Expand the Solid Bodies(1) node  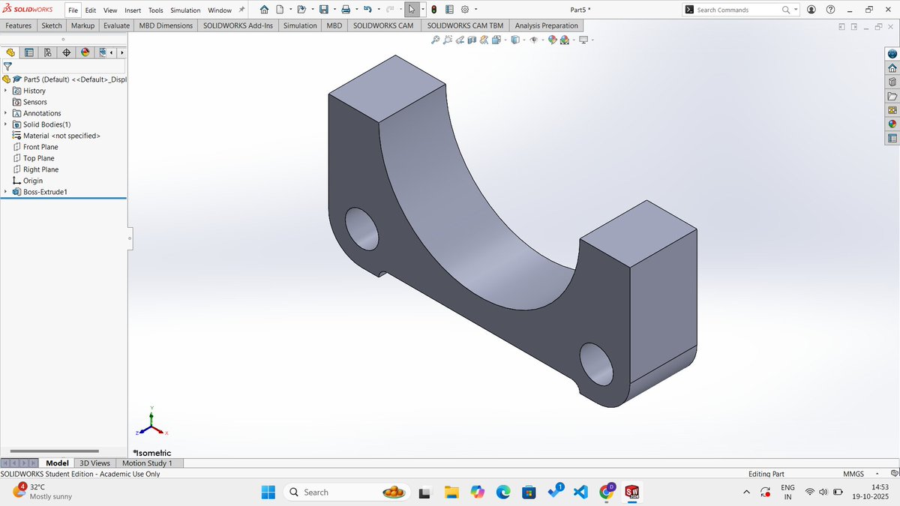[6, 124]
